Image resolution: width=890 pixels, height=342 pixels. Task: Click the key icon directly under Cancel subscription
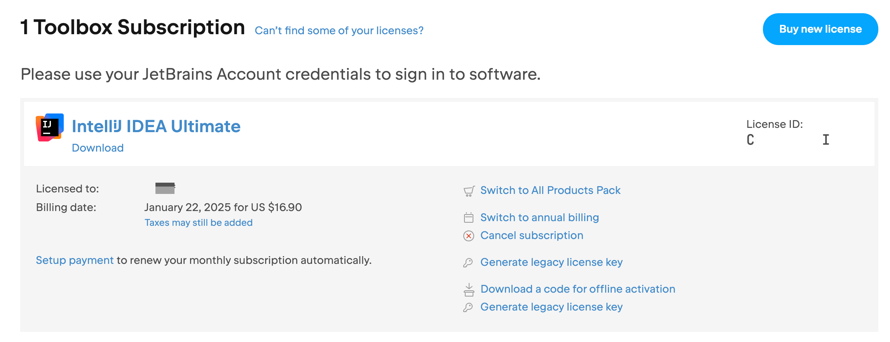[468, 263]
